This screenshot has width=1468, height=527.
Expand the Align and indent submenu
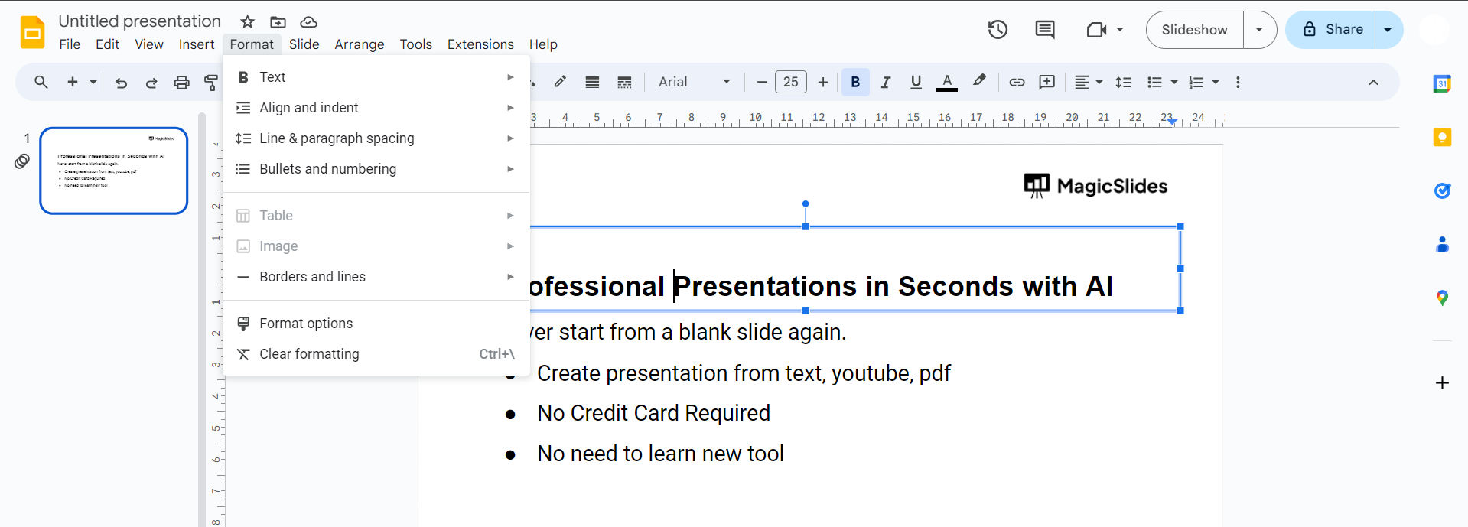pyautogui.click(x=376, y=108)
